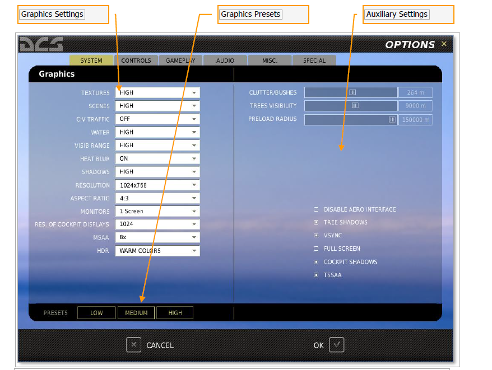Viewport: 492px width, 370px height.
Task: Apply the HIGH graphics preset
Action: pyautogui.click(x=175, y=312)
